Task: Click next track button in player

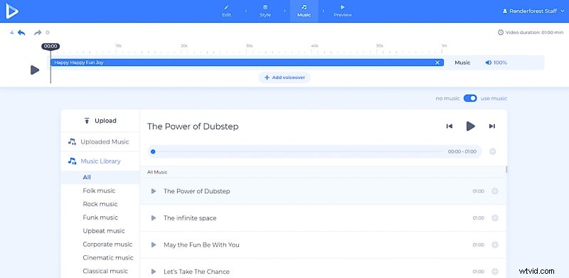Action: 491,127
